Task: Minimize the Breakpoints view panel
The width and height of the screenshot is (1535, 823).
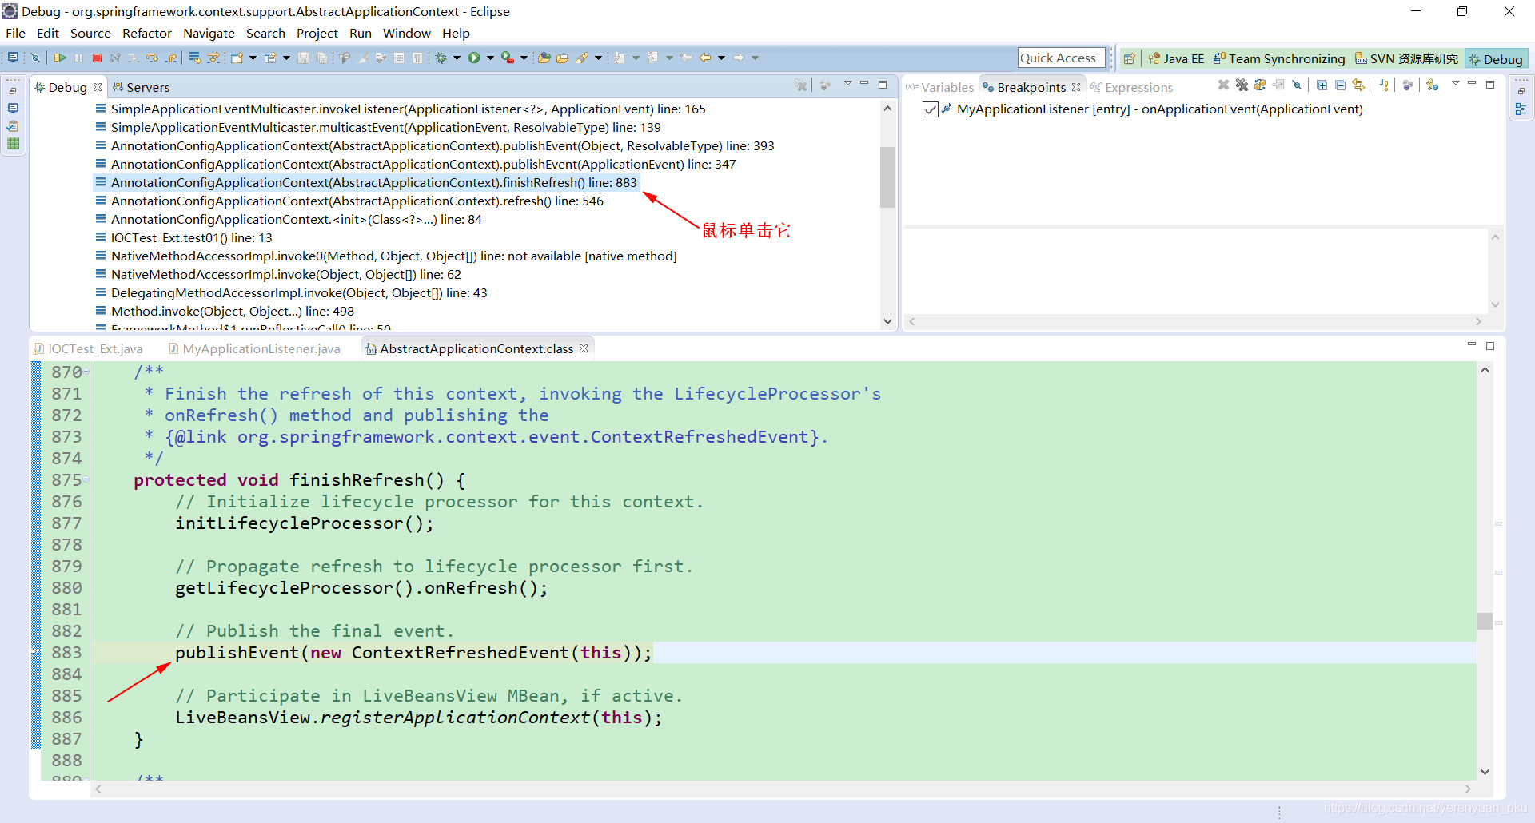Action: (1472, 83)
